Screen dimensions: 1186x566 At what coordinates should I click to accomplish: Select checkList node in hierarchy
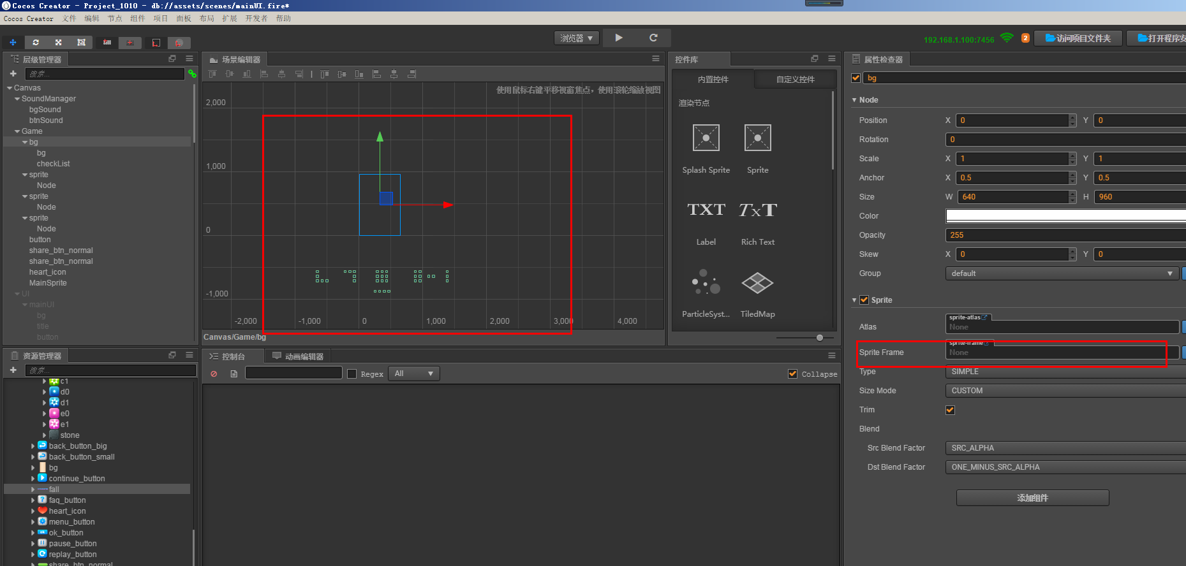point(53,164)
